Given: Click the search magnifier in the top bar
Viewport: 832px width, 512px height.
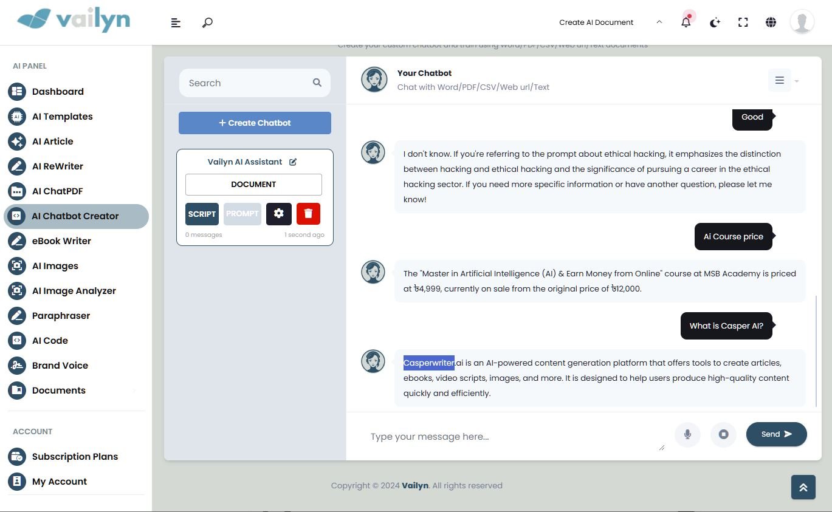Looking at the screenshot, I should pos(207,22).
